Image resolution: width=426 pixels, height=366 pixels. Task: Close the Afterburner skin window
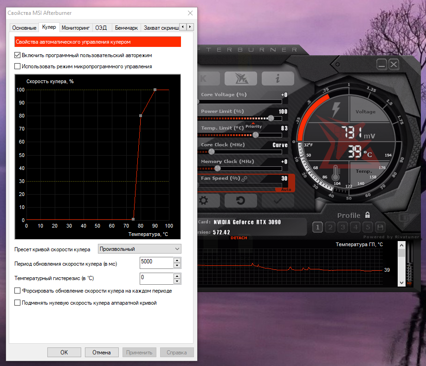click(x=394, y=65)
